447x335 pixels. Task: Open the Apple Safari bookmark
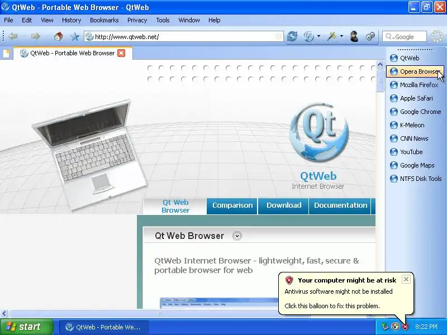(x=411, y=98)
